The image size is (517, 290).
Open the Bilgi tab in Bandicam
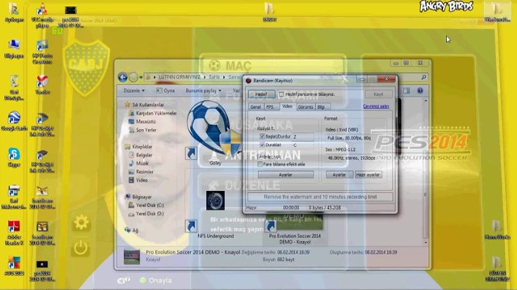click(x=323, y=107)
